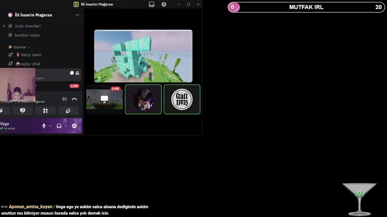This screenshot has width=387, height=217.
Task: Click the MUTFAK IRL goal bar
Action: [306, 7]
